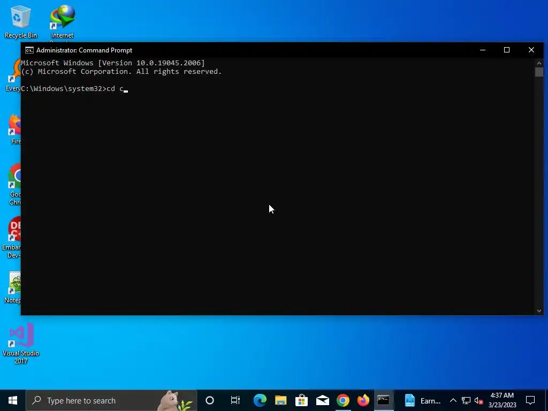548x411 pixels.
Task: Open Microsoft Store from the taskbar
Action: 301,400
